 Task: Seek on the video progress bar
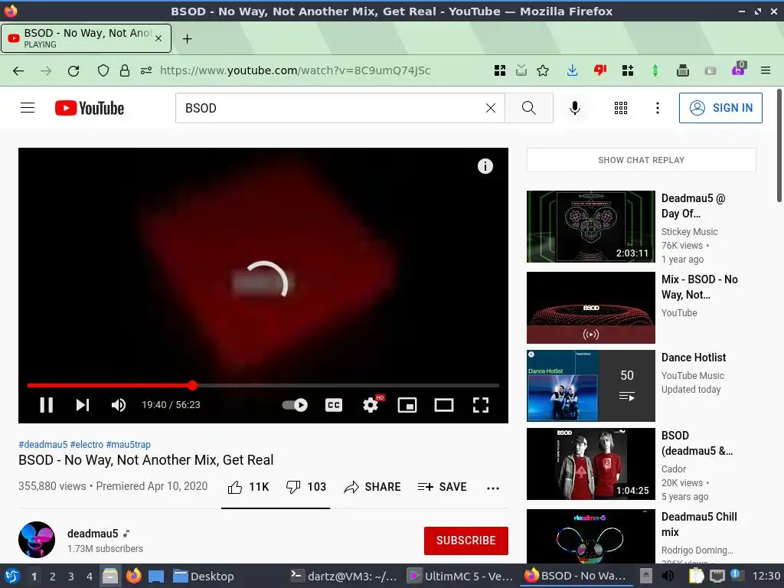point(263,386)
